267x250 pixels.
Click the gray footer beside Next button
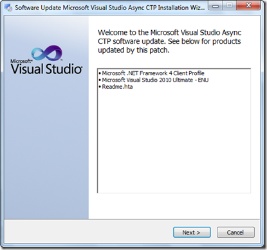88,231
